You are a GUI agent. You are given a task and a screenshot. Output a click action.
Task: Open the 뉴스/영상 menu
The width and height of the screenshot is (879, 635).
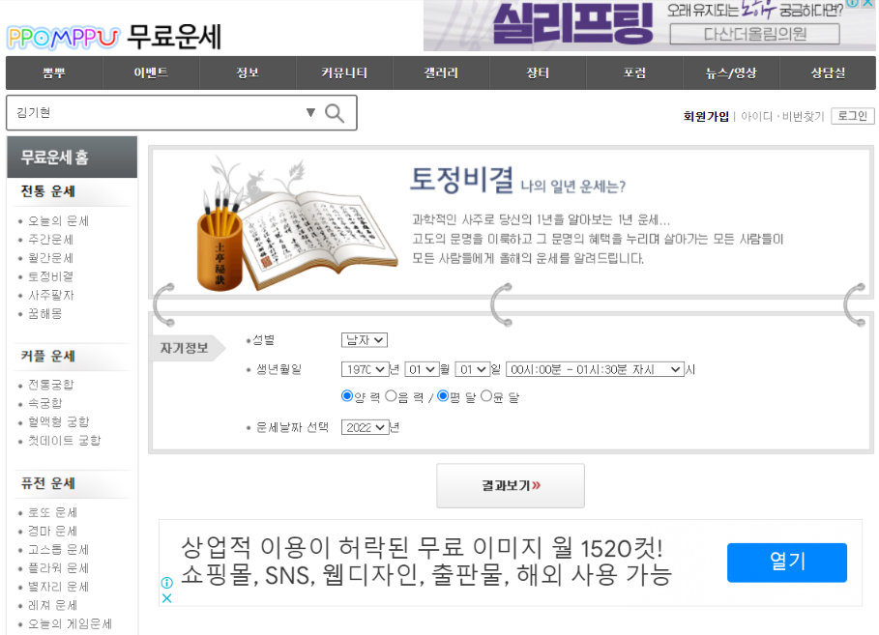pyautogui.click(x=731, y=72)
